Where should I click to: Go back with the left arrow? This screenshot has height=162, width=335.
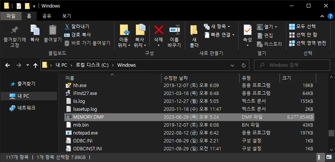[8, 65]
